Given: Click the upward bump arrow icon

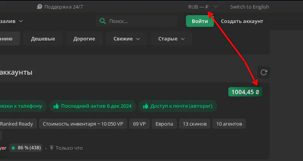Looking at the screenshot, I should pyautogui.click(x=52, y=148).
